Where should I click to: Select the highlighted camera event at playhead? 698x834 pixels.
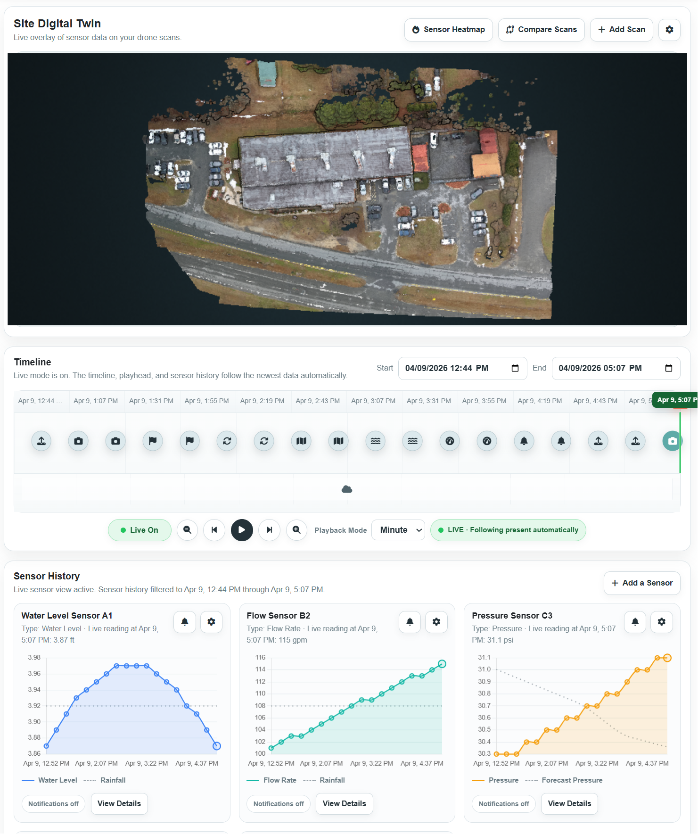coord(672,441)
